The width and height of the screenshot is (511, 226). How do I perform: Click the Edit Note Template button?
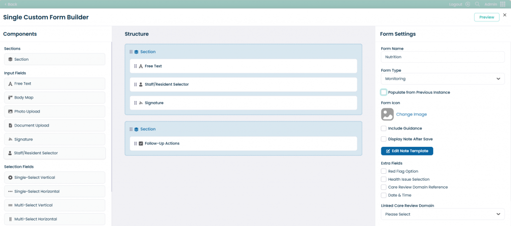(x=407, y=151)
